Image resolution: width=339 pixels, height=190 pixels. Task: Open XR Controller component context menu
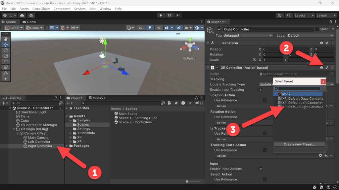point(332,68)
